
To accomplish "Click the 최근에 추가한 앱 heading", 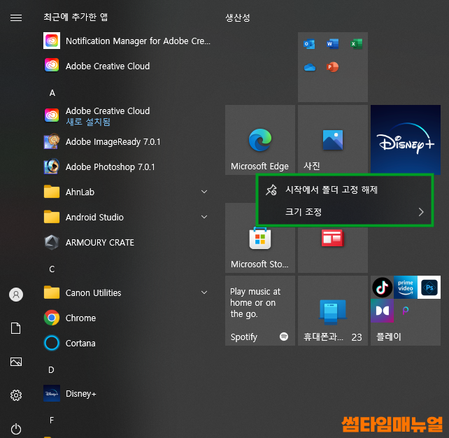I will (x=76, y=17).
